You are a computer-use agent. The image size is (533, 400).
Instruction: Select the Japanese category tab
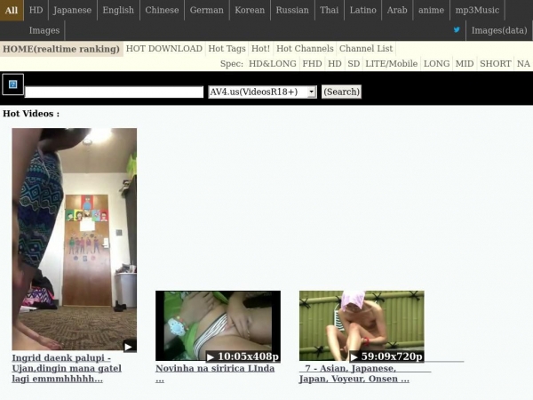(x=72, y=10)
